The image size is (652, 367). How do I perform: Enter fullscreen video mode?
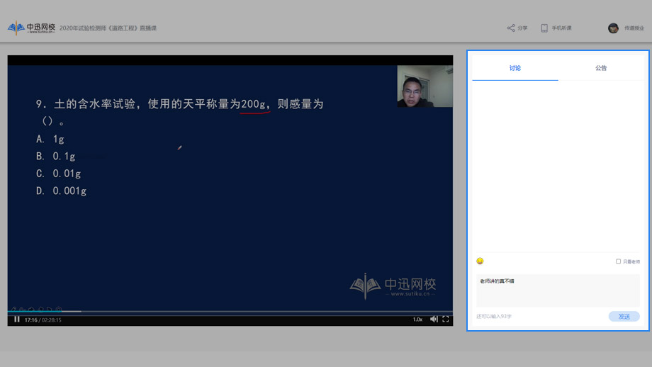tap(446, 320)
